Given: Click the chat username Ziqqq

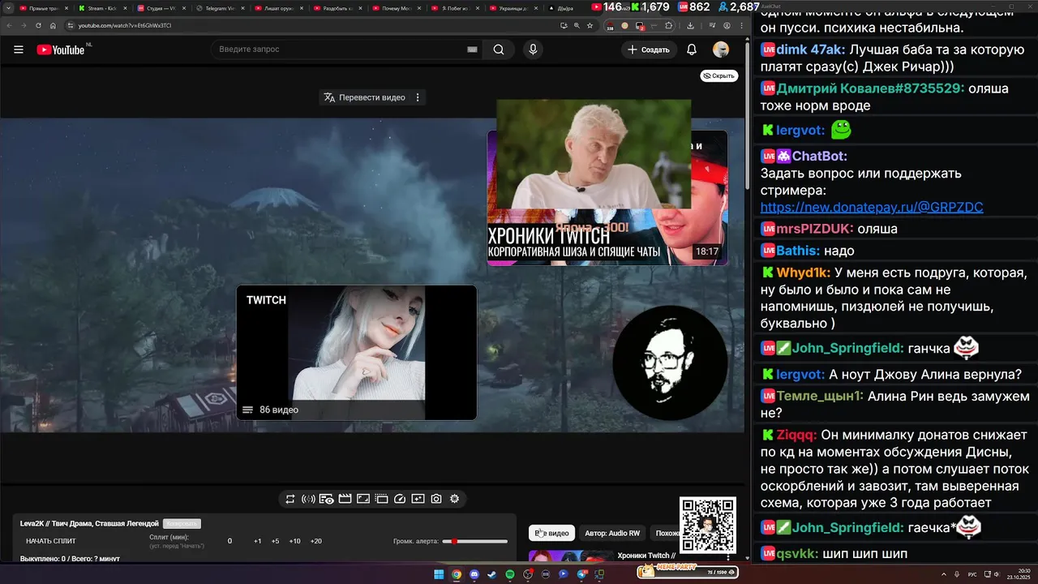Looking at the screenshot, I should (796, 435).
